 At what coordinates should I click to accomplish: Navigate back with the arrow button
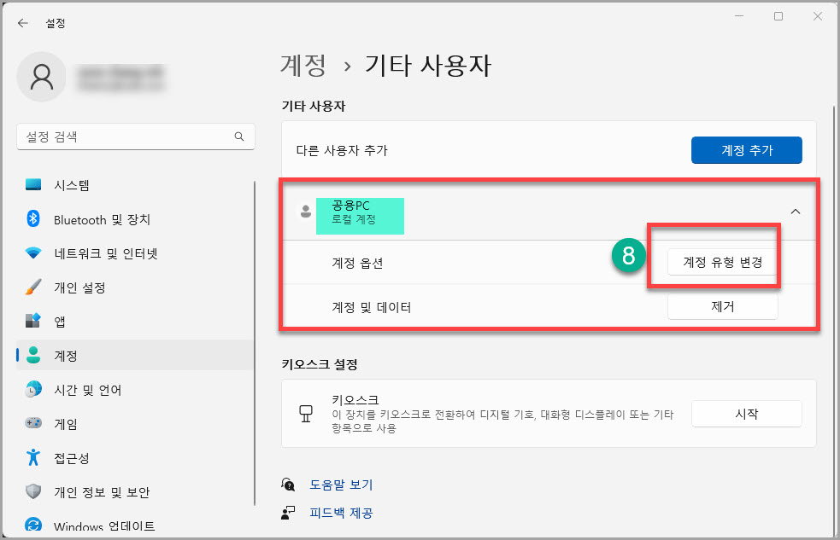click(x=22, y=23)
